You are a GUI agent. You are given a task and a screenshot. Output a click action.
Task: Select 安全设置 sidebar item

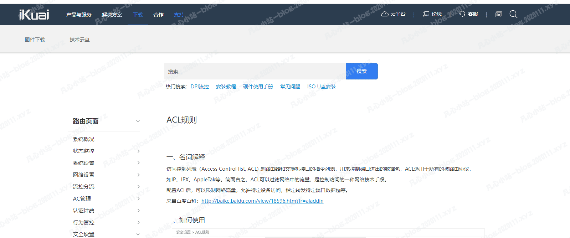click(83, 234)
